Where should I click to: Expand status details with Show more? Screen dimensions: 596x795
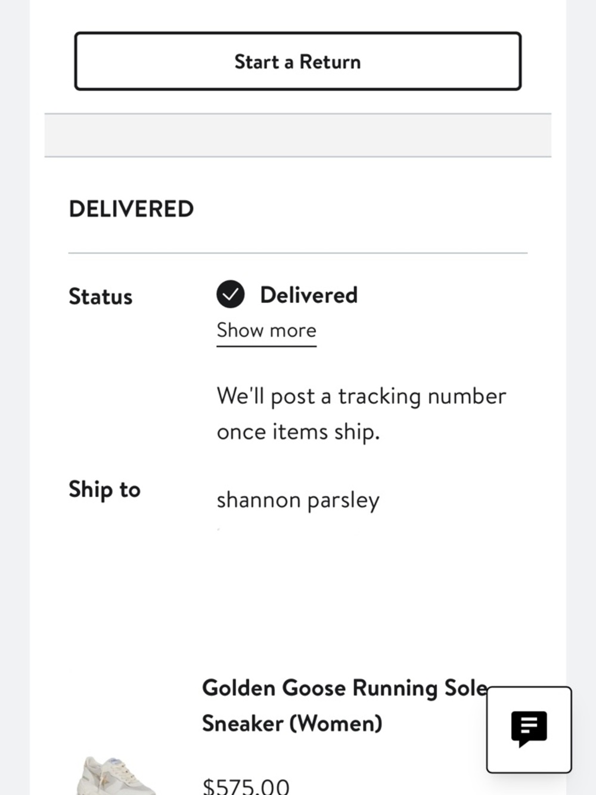click(266, 330)
